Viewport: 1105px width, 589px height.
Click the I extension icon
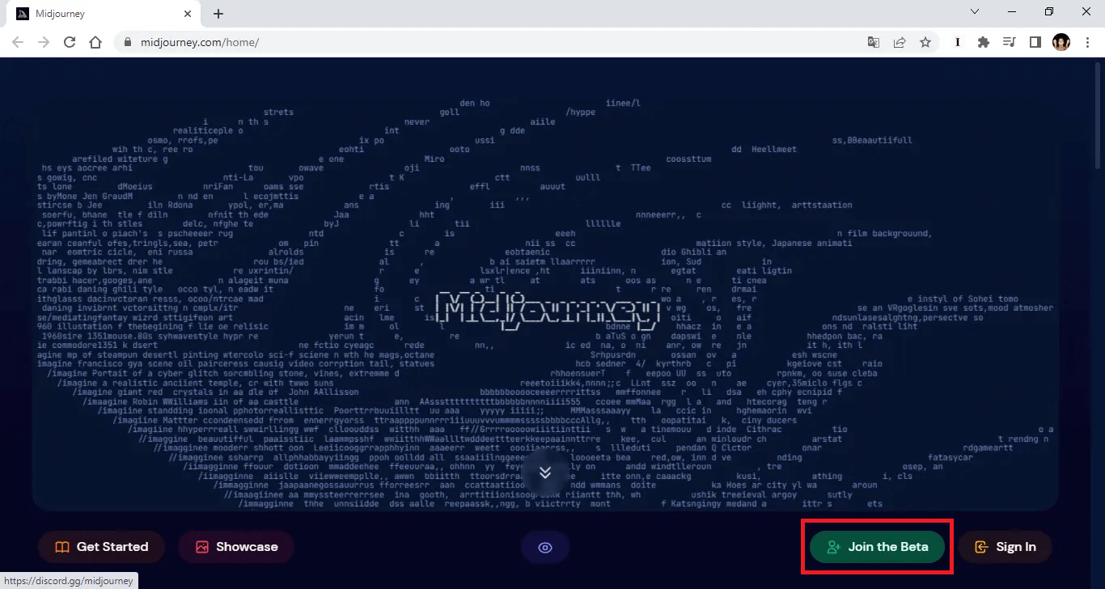pyautogui.click(x=958, y=42)
